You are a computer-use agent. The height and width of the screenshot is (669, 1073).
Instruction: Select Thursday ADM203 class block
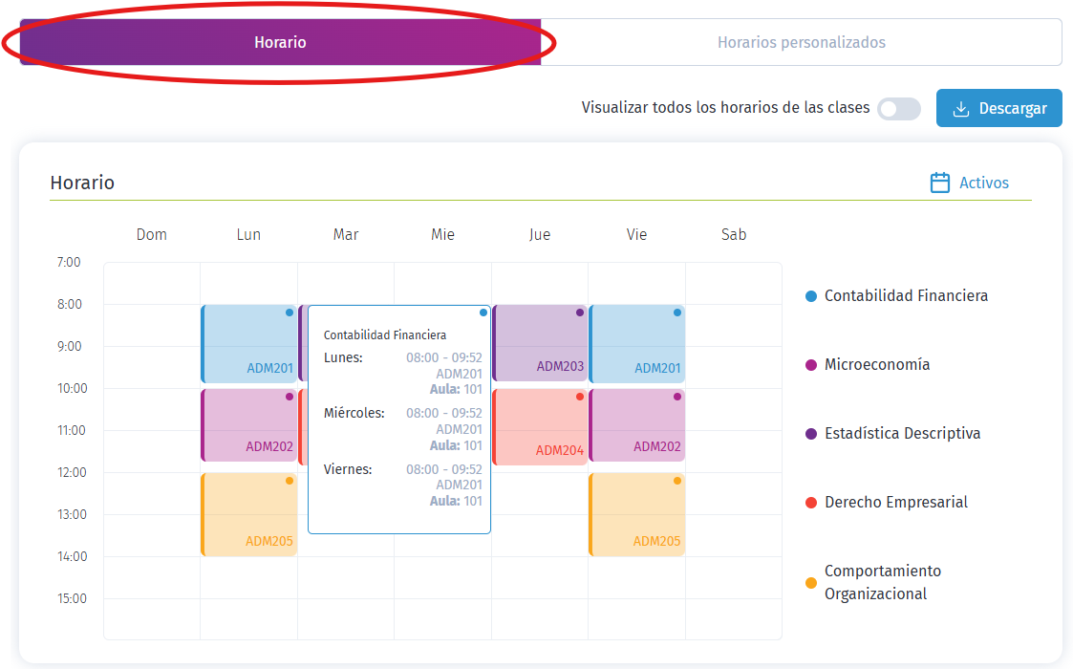point(540,343)
